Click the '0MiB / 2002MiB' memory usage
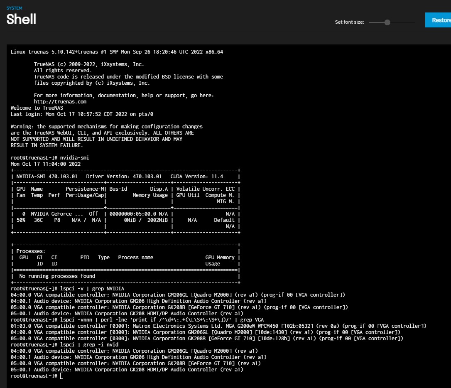The image size is (451, 388). click(x=146, y=220)
